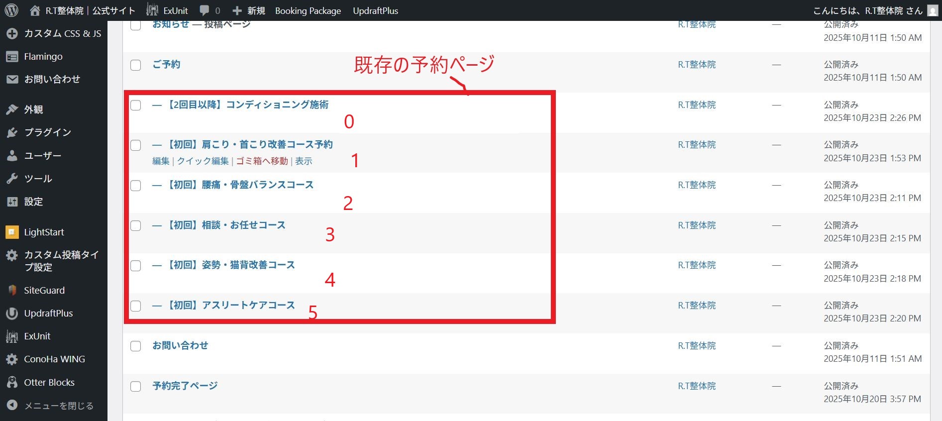Click ゴミ箱へ移動 link

click(262, 161)
